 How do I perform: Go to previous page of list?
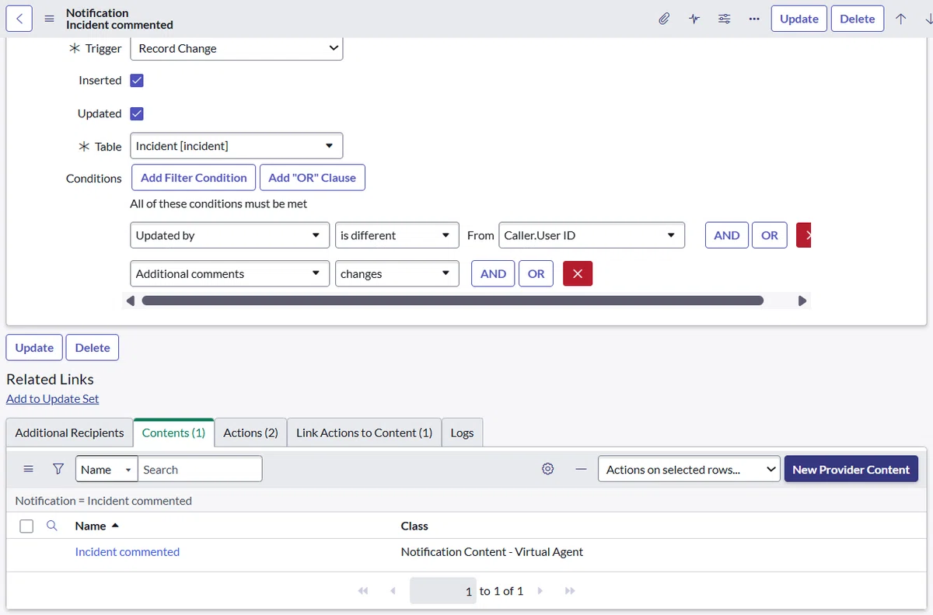click(x=393, y=591)
